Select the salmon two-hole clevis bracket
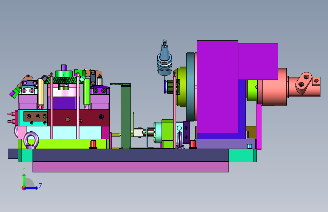Viewport: 328px width, 212px height. coord(304,83)
